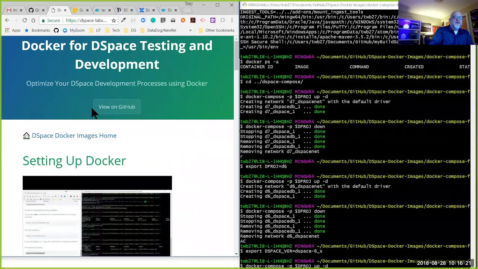
Task: Click the scrollbar down arrow in browser
Action: [x=236, y=254]
